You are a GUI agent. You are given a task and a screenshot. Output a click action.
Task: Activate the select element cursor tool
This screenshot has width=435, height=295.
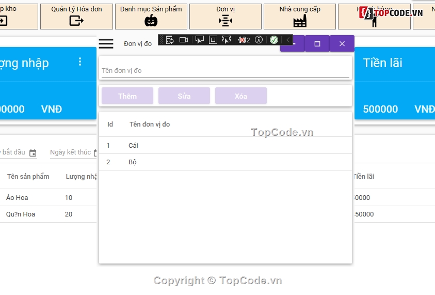tap(200, 40)
